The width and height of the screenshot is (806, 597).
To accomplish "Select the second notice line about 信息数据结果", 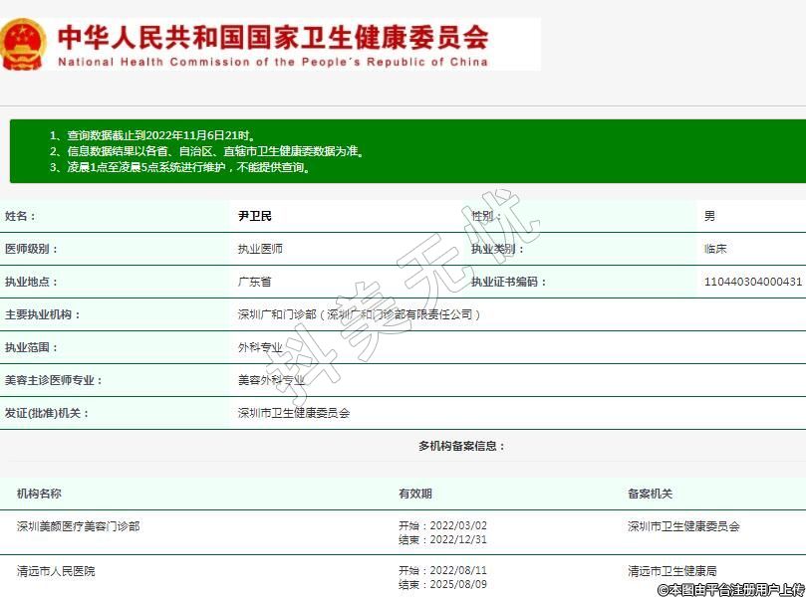I will pos(206,151).
